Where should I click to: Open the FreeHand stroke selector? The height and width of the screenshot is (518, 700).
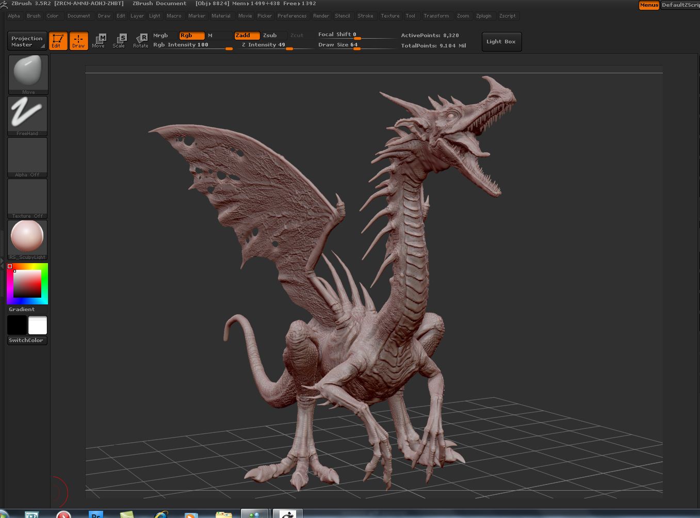click(x=27, y=116)
